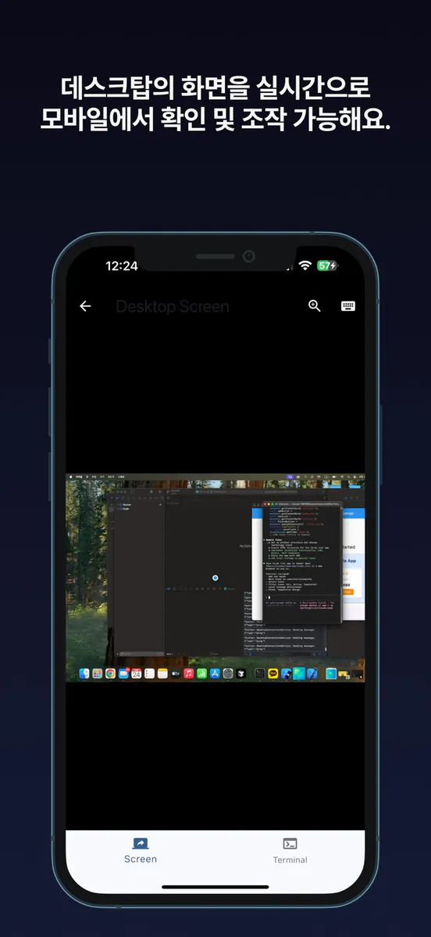Select Pods in the Xcode navigator

[x=126, y=510]
